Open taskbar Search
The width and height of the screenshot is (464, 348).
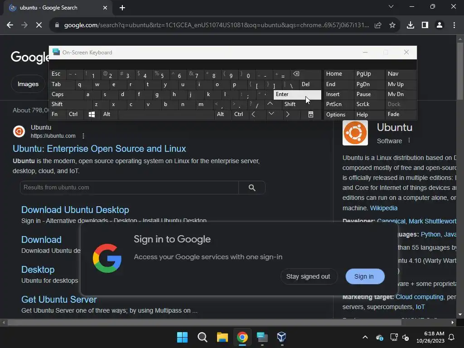[x=203, y=337]
